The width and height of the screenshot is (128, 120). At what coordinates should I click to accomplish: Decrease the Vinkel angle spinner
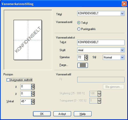pos(33,103)
